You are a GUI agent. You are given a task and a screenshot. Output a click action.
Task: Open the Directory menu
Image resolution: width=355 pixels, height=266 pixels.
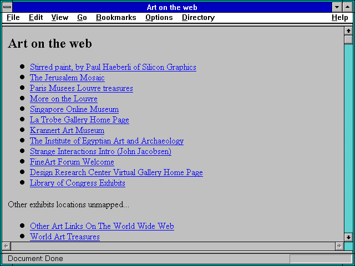click(199, 17)
